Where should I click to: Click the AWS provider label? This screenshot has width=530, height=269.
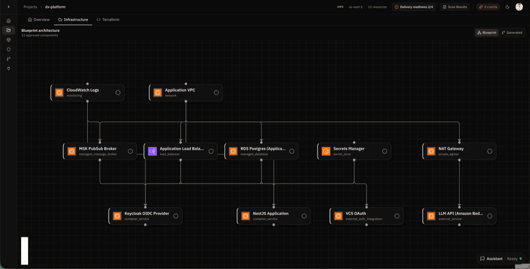coord(340,7)
